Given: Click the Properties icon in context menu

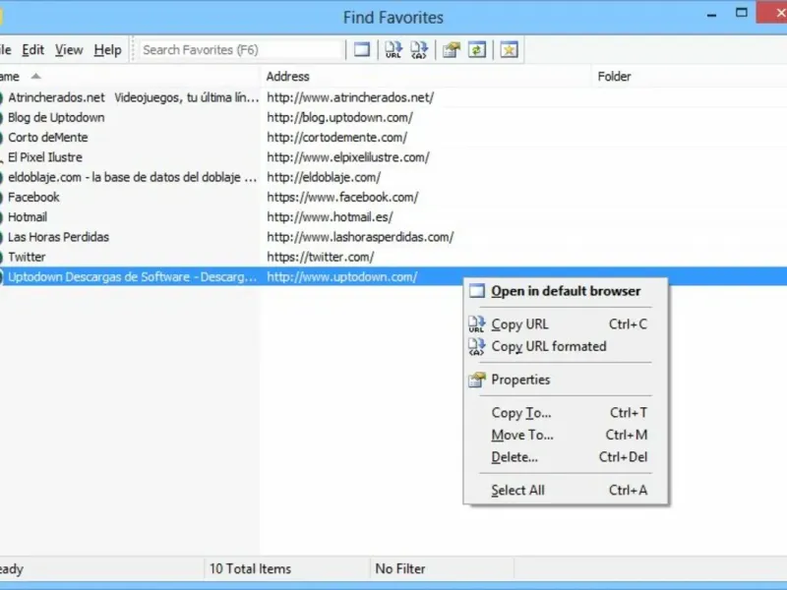Looking at the screenshot, I should (477, 380).
